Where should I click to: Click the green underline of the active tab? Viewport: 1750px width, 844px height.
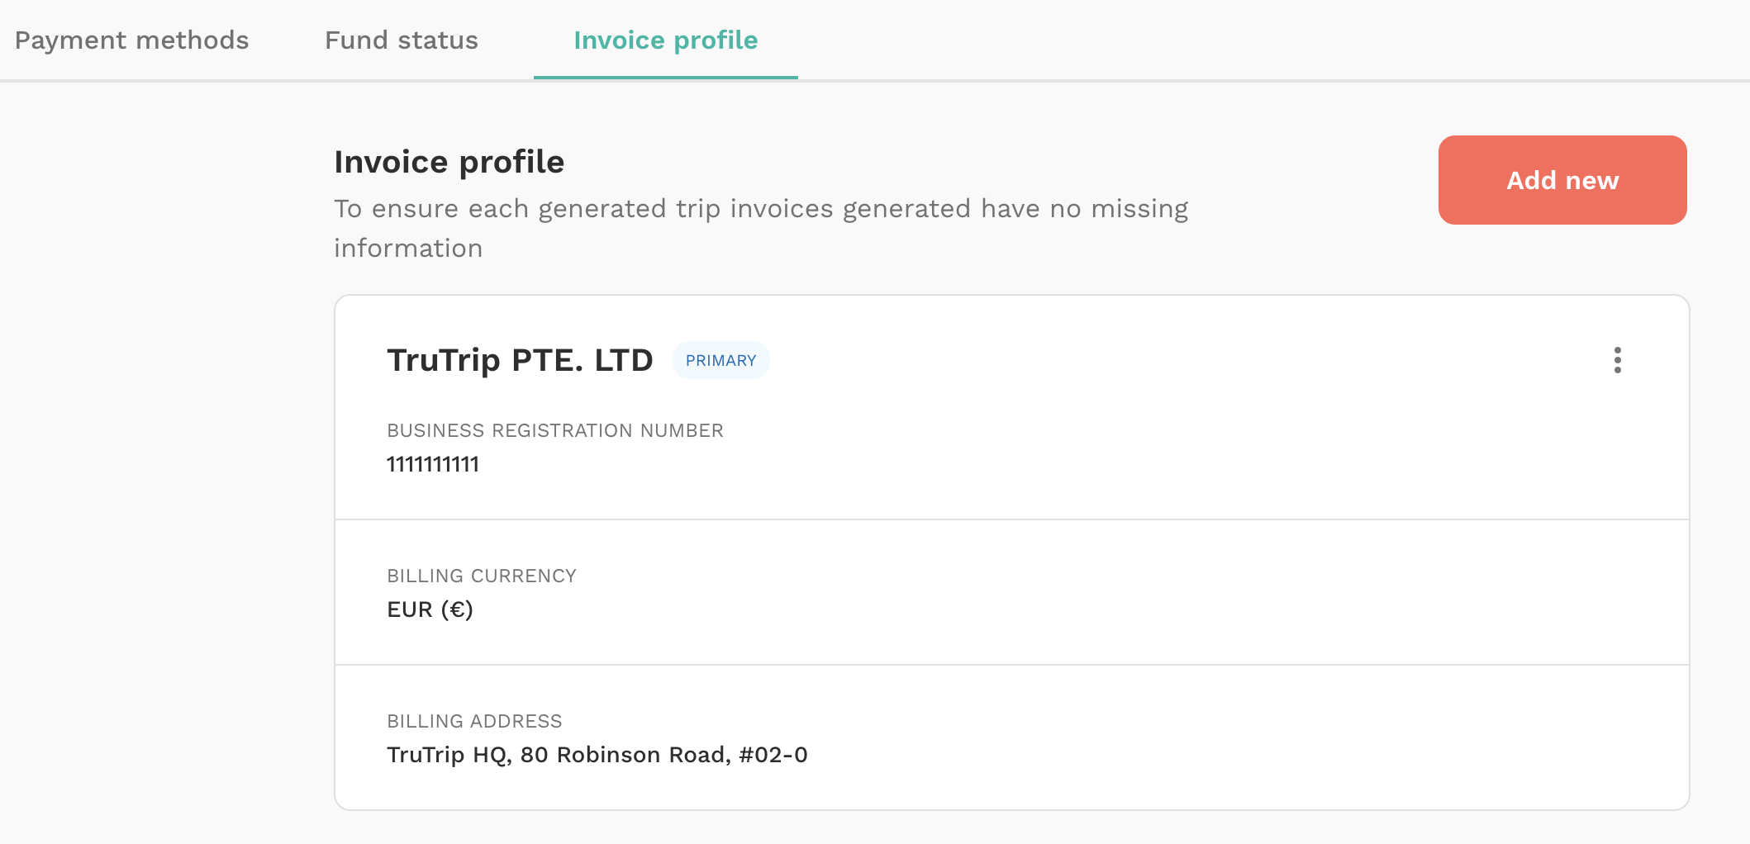(x=665, y=77)
